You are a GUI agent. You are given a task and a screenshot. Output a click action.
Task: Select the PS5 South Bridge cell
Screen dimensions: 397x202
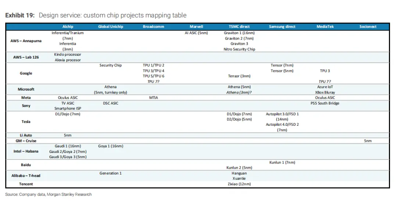[x=325, y=103]
